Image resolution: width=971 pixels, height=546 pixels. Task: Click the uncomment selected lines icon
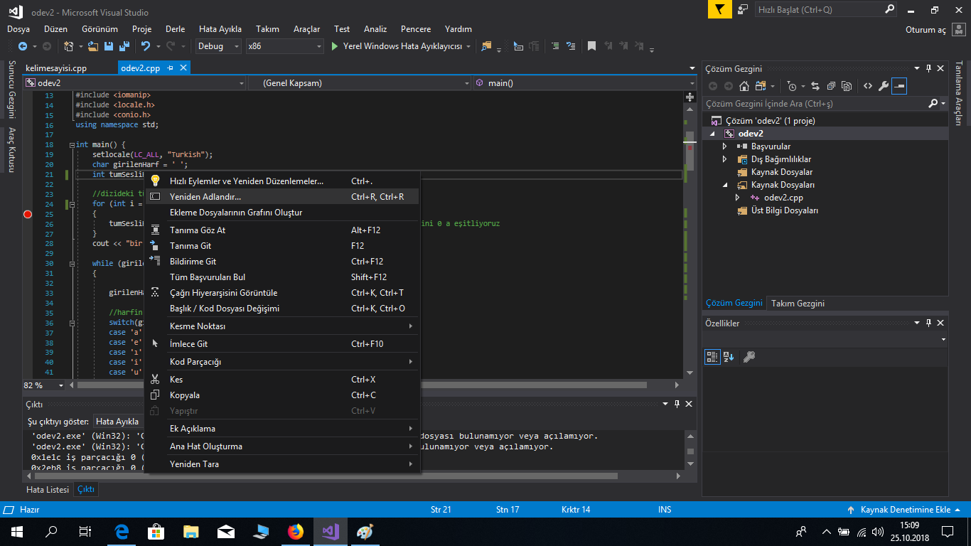(571, 46)
